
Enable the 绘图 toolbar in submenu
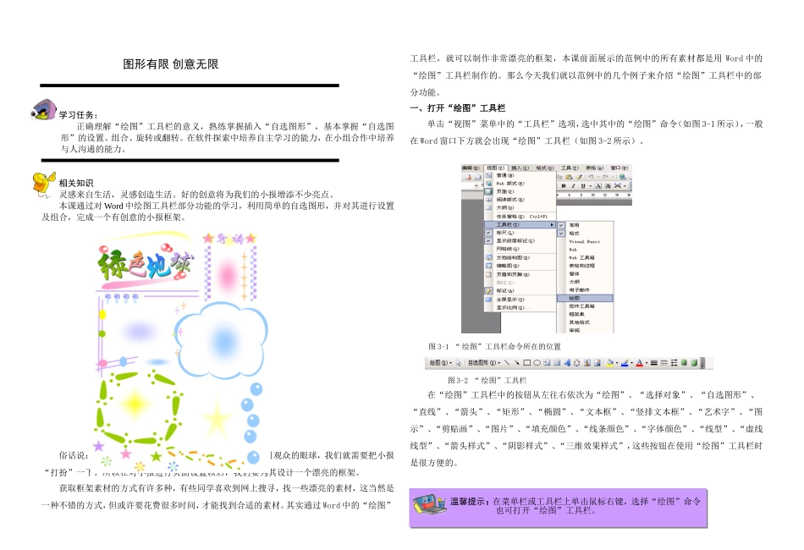click(585, 298)
